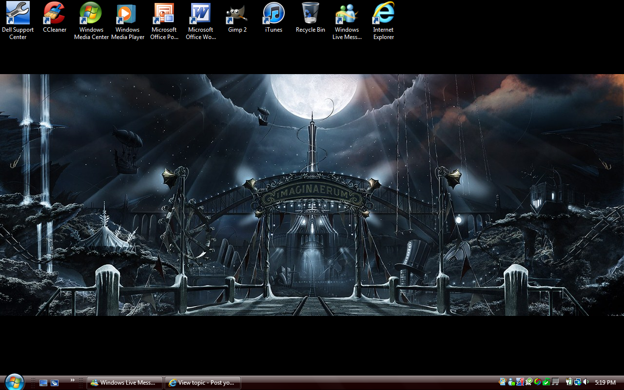
Task: Expand the Quick Launch overflow chevron
Action: tap(73, 380)
